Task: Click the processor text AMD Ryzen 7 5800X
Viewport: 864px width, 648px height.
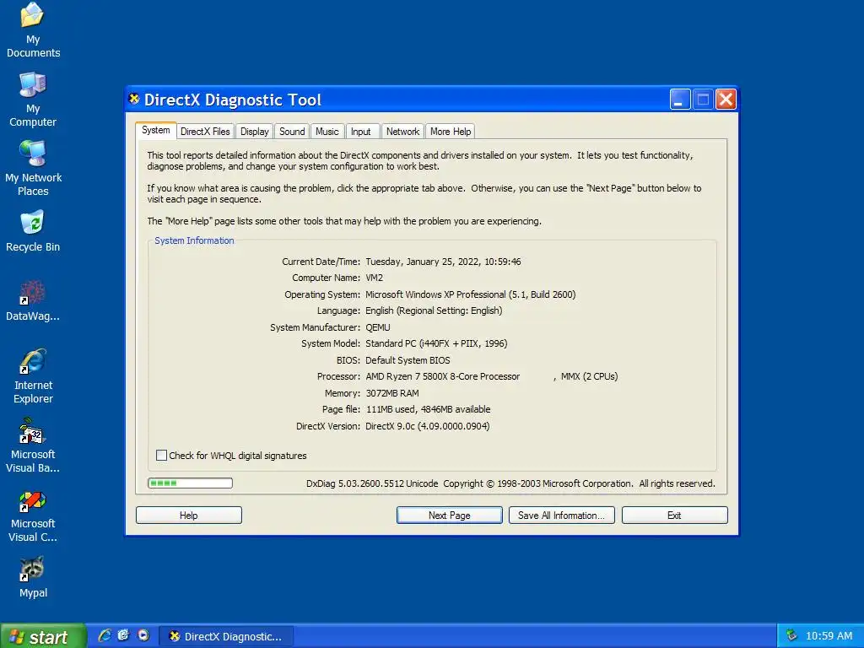Action: tap(442, 376)
